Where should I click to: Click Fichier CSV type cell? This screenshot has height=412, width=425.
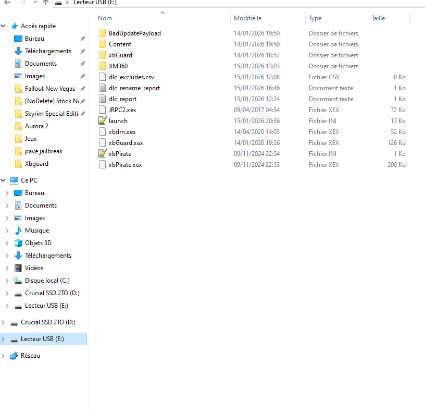[324, 77]
